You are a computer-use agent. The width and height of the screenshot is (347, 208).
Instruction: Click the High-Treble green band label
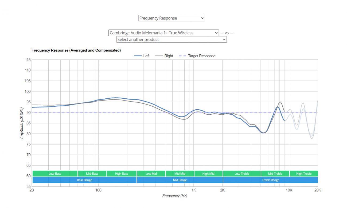(x=304, y=174)
